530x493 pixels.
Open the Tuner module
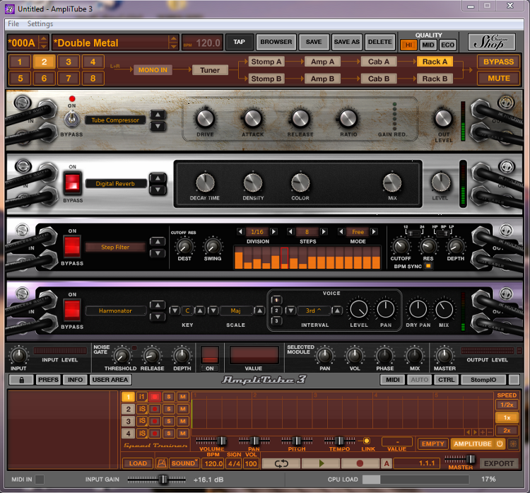(x=210, y=70)
